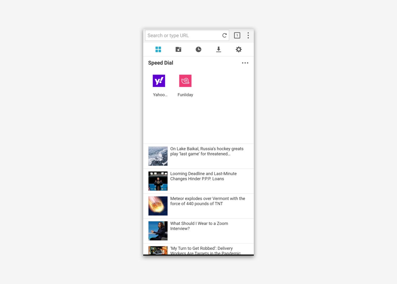The width and height of the screenshot is (397, 284).
Task: Click the podium press briefing thumbnail
Action: tap(158, 181)
